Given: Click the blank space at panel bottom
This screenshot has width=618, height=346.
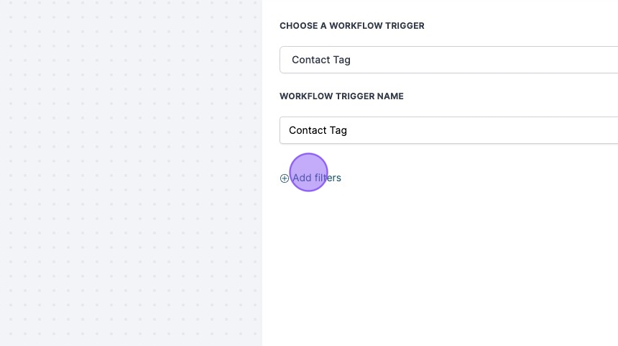Looking at the screenshot, I should tap(438, 324).
